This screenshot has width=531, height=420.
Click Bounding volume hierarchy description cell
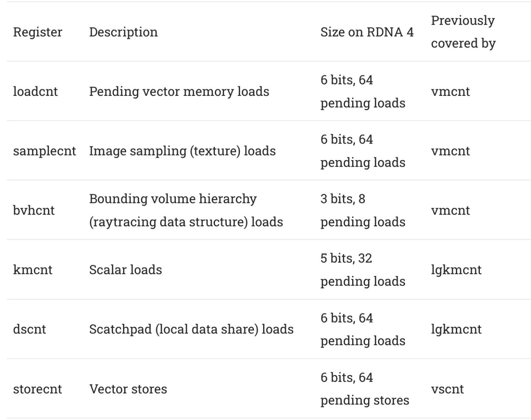point(186,210)
